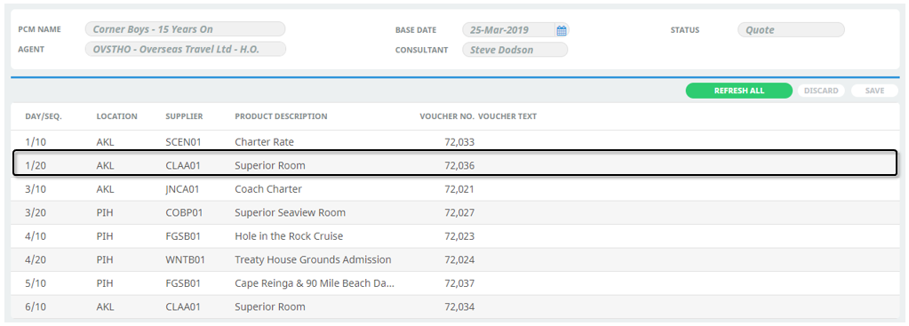
Task: Click the PCM Name field
Action: 185,29
